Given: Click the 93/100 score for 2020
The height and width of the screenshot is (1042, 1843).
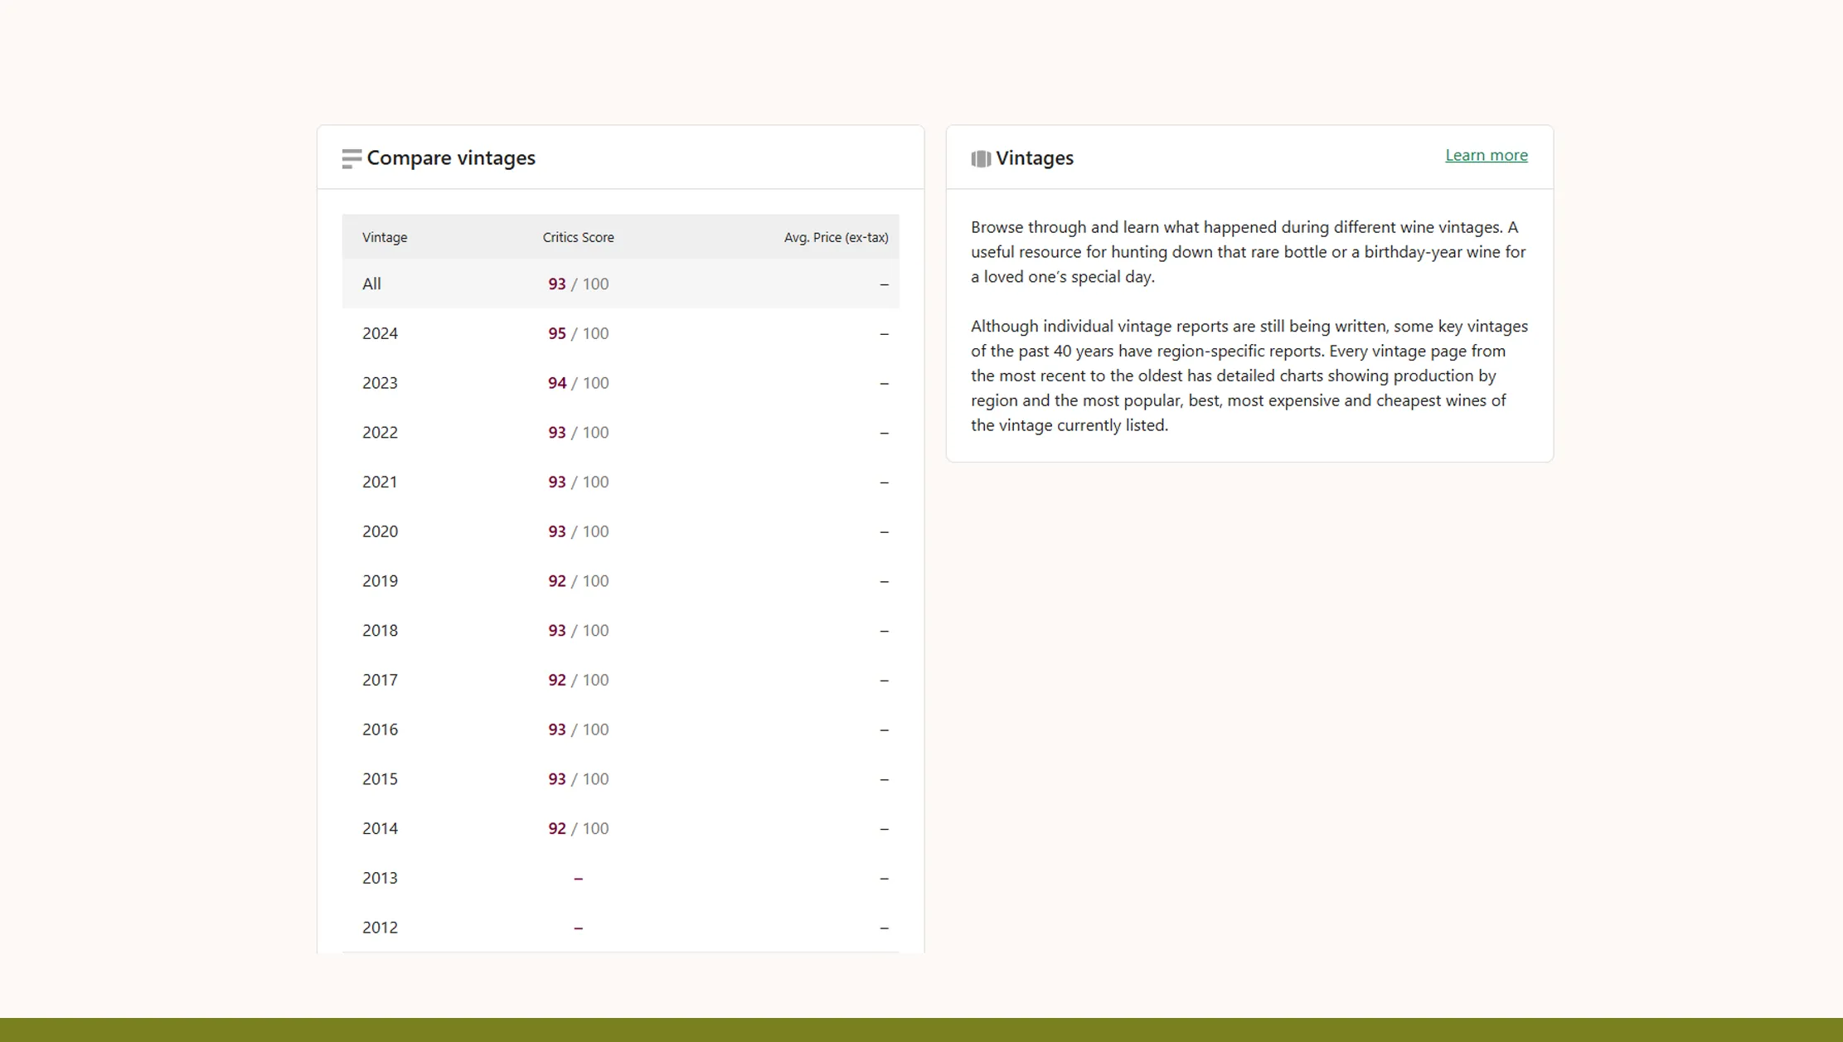Looking at the screenshot, I should 578,531.
